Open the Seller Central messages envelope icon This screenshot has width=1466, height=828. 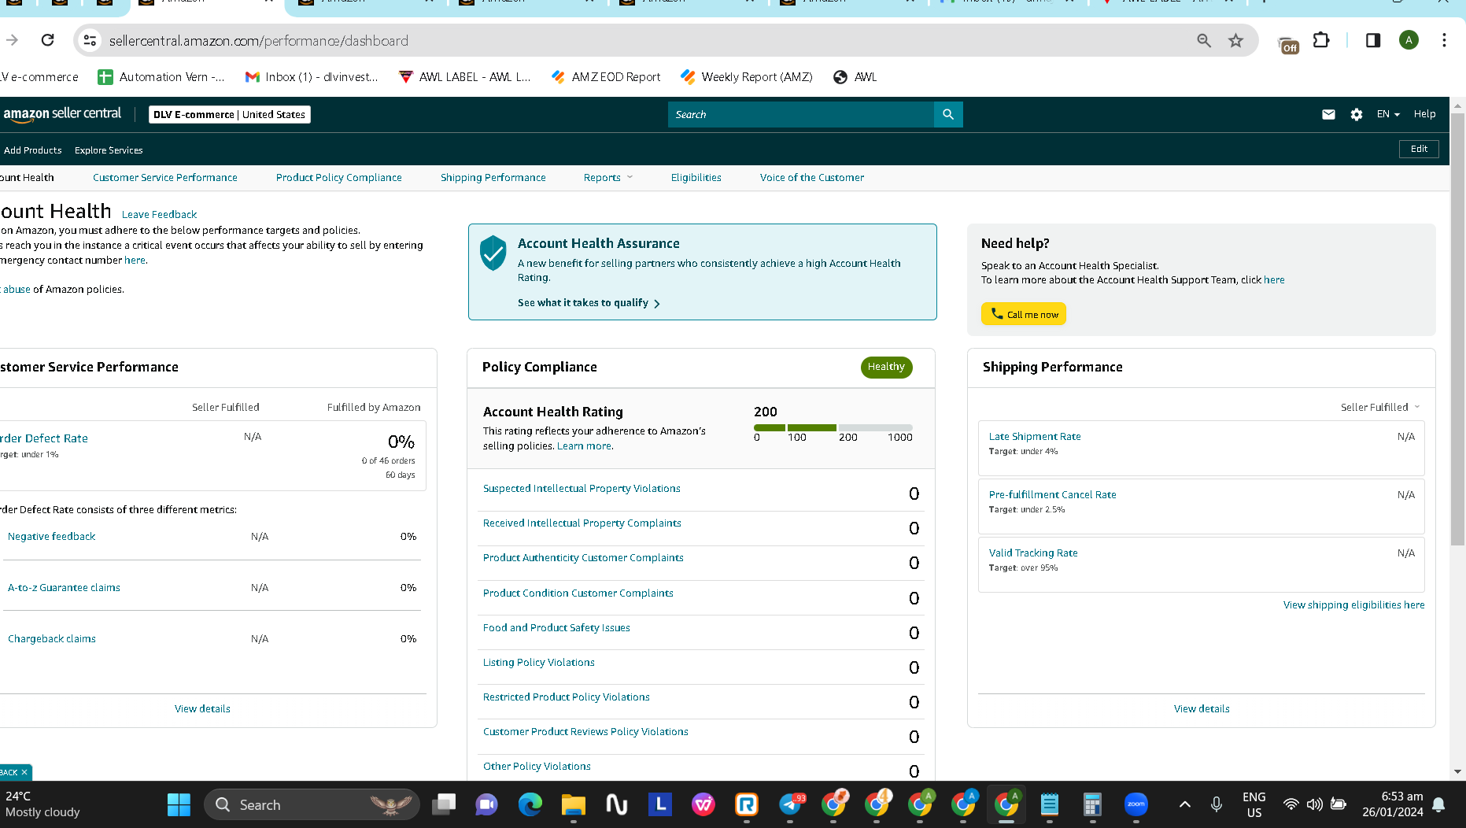pyautogui.click(x=1328, y=114)
